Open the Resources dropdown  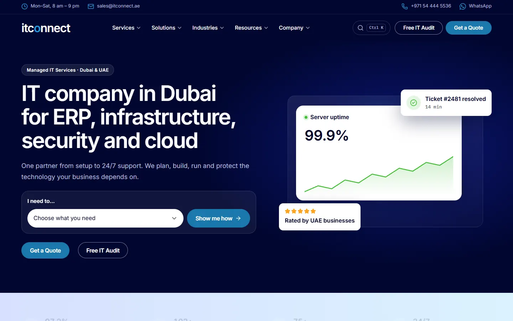(x=251, y=28)
